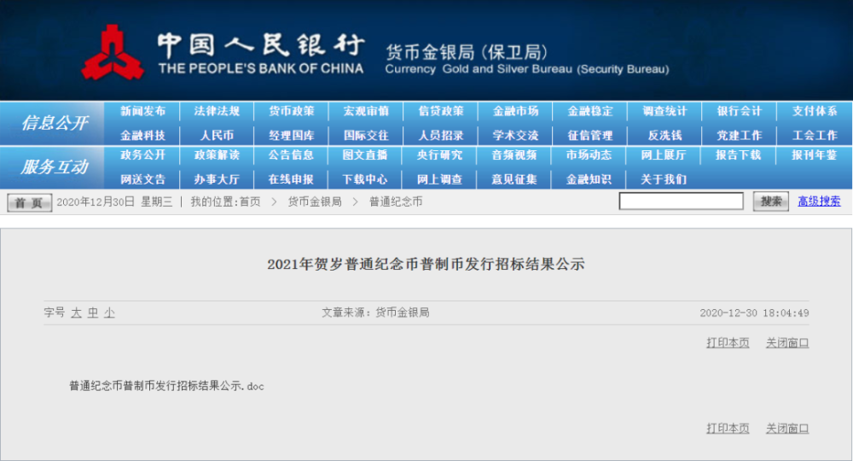
Task: Follow the 货币金银局 breadcrumb link
Action: [x=315, y=202]
